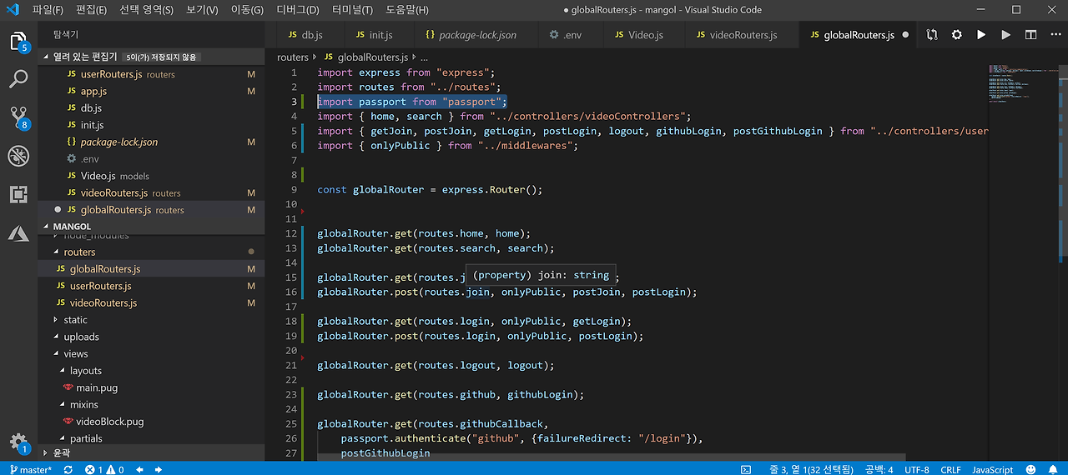1068x475 pixels.
Task: Open the Terminal (터미널) menu
Action: click(x=352, y=10)
